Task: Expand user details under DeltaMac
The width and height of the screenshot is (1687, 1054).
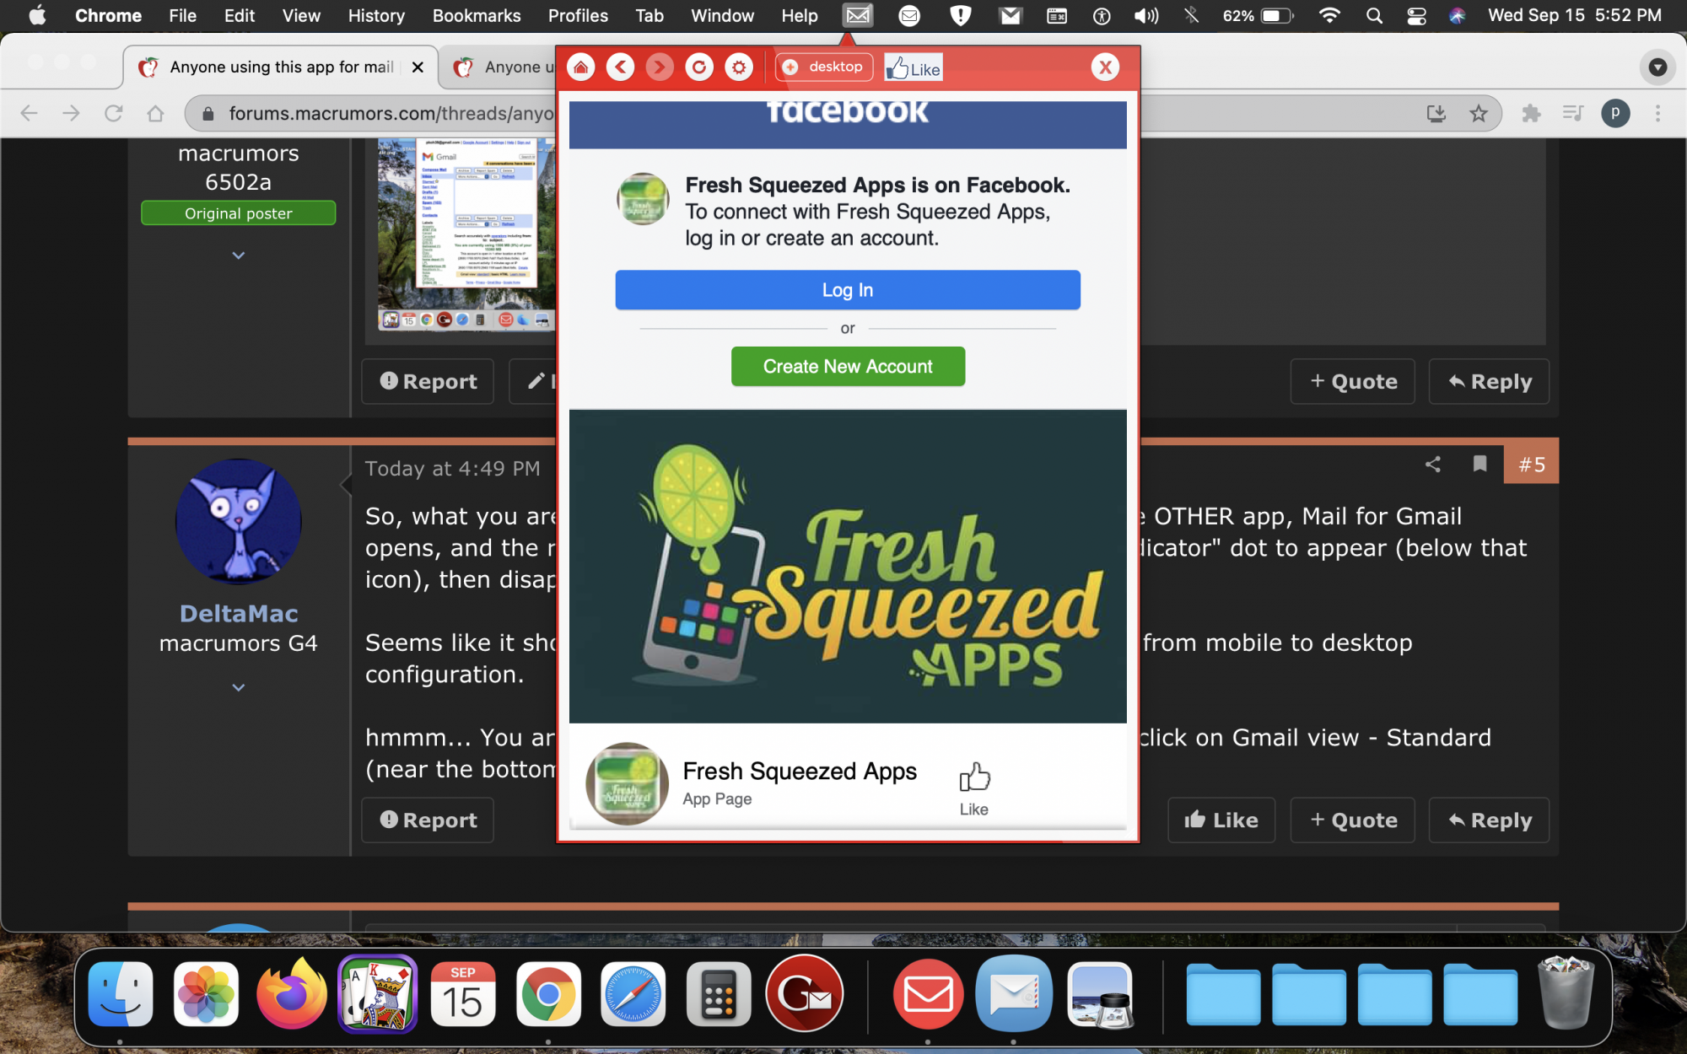Action: 239,688
